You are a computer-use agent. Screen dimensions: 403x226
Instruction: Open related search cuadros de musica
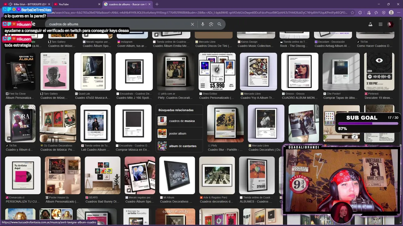[179, 121]
